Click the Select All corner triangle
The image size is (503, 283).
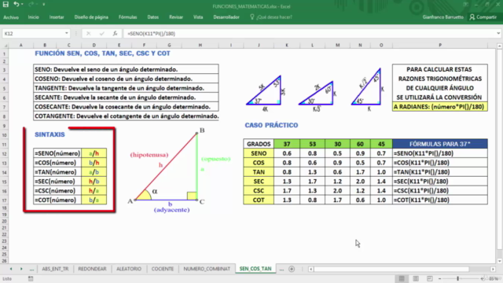tap(6, 46)
